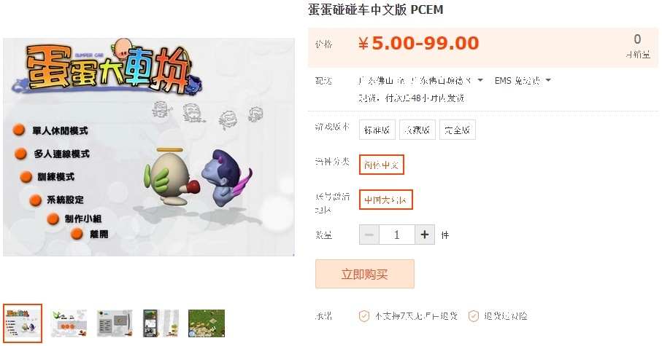Open the fourth product thumbnail

click(161, 323)
